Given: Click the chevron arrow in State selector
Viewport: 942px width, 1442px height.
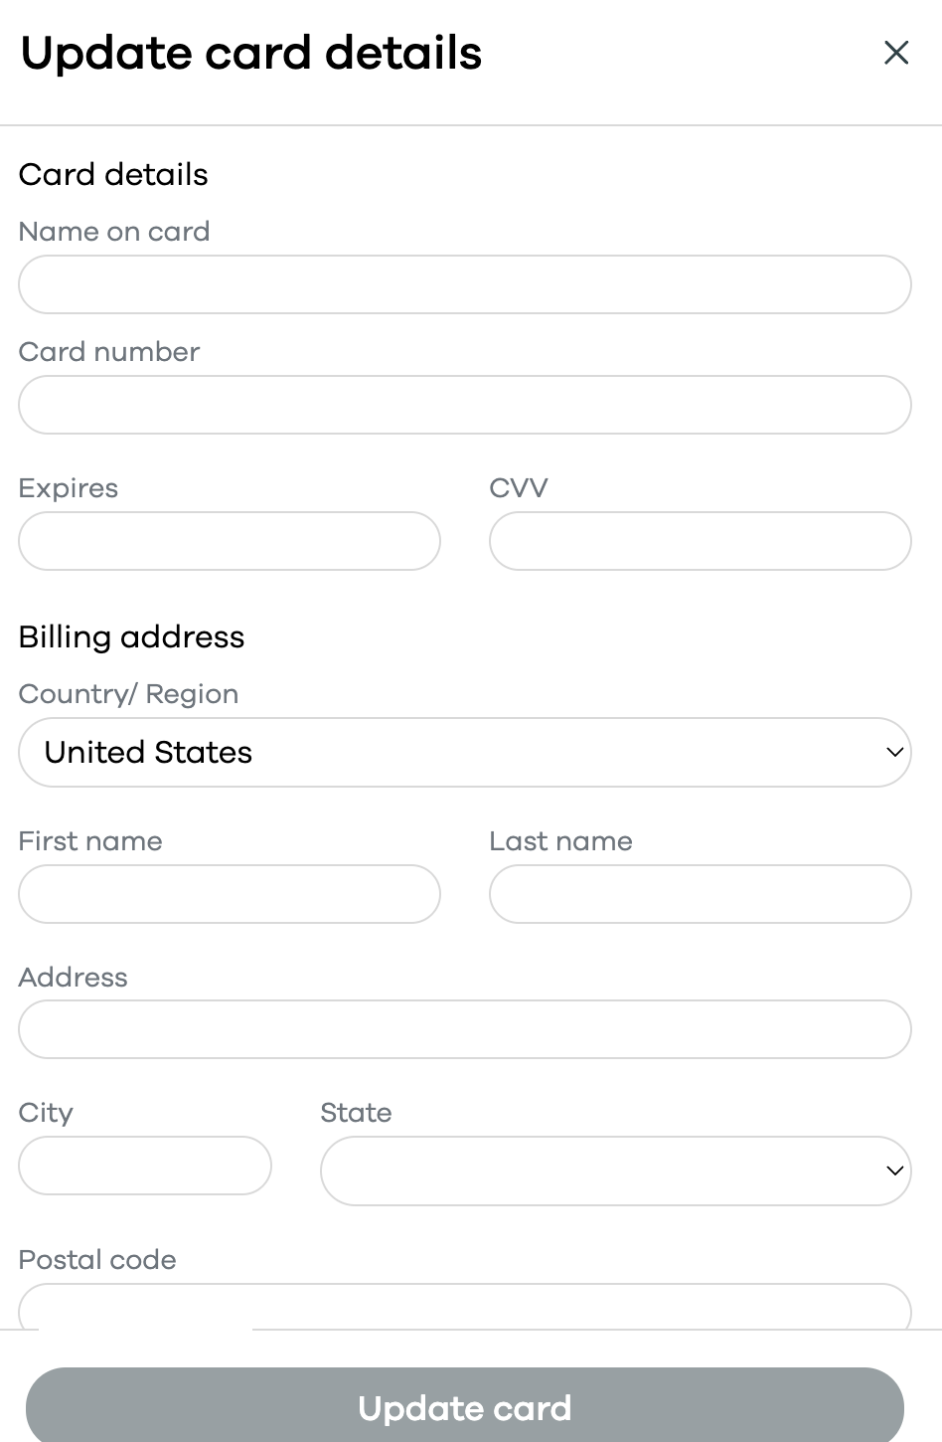Looking at the screenshot, I should [894, 1171].
